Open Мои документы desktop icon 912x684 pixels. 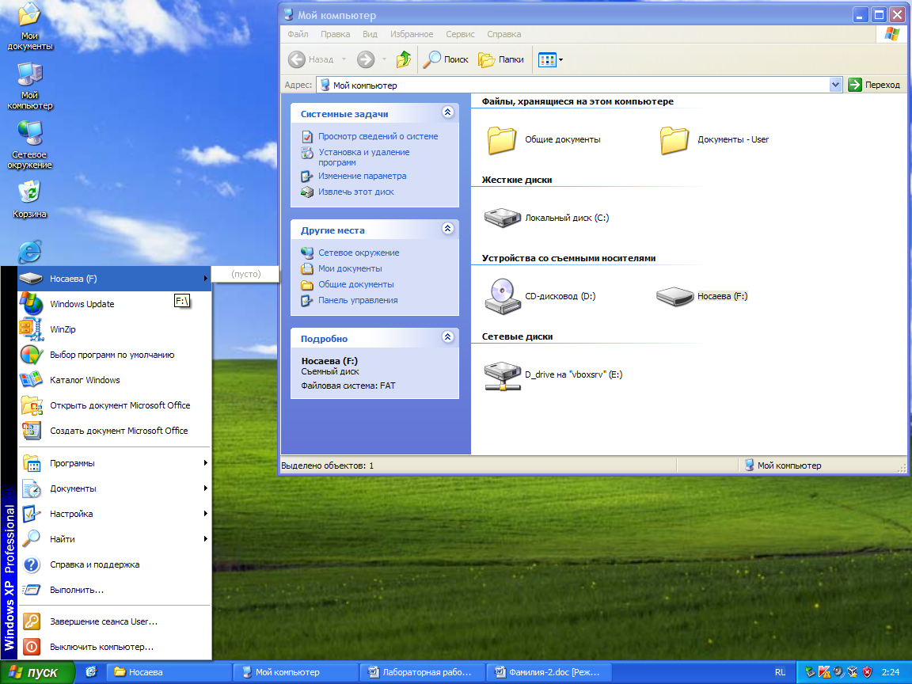(29, 28)
